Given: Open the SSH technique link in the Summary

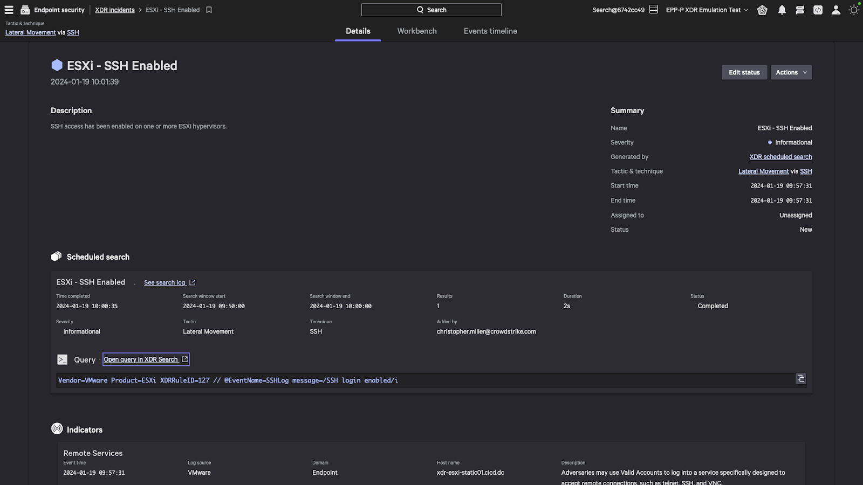Looking at the screenshot, I should pos(806,171).
